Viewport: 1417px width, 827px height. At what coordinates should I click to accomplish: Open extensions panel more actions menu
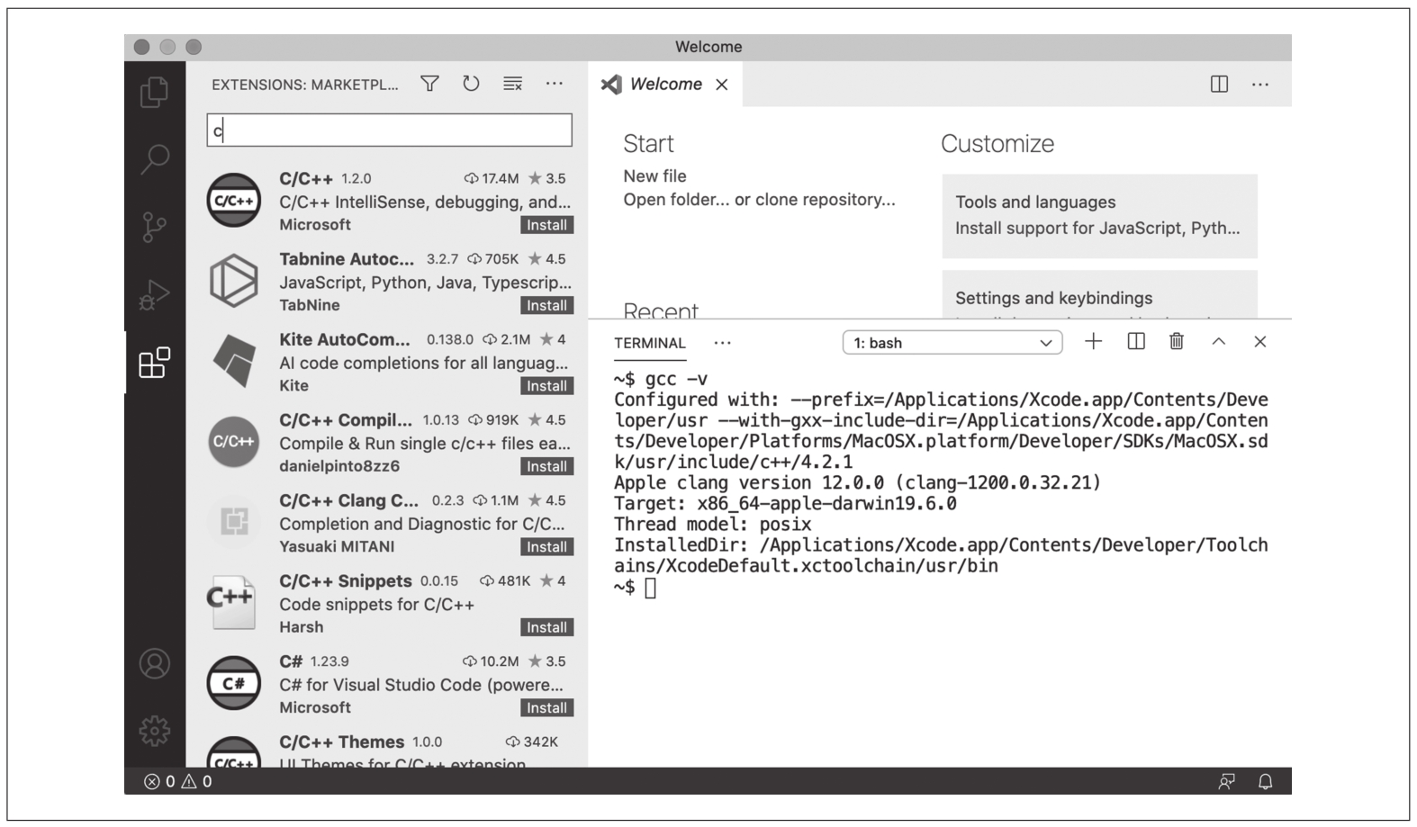(554, 84)
